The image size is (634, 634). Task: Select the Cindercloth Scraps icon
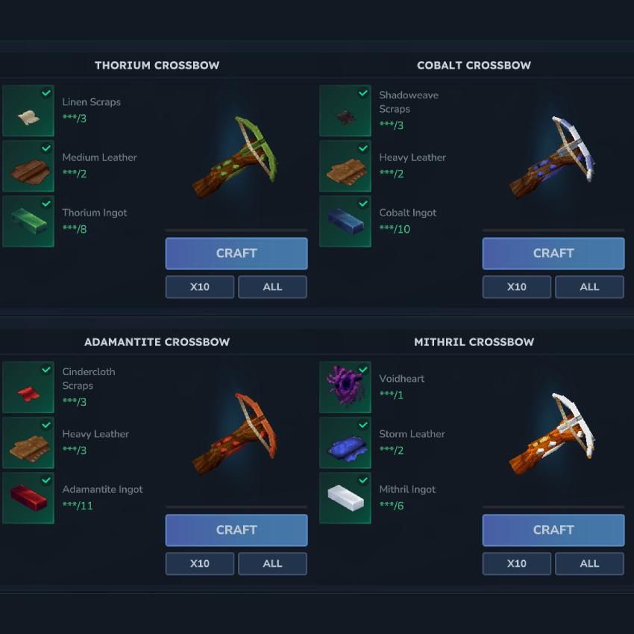tap(28, 387)
